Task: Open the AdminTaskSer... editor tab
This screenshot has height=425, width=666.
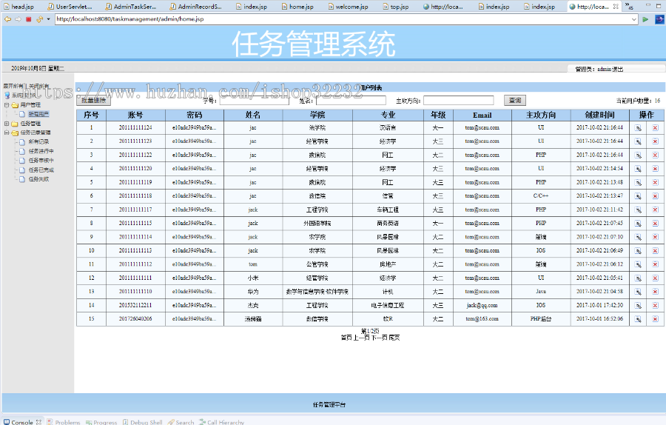Action: point(131,7)
